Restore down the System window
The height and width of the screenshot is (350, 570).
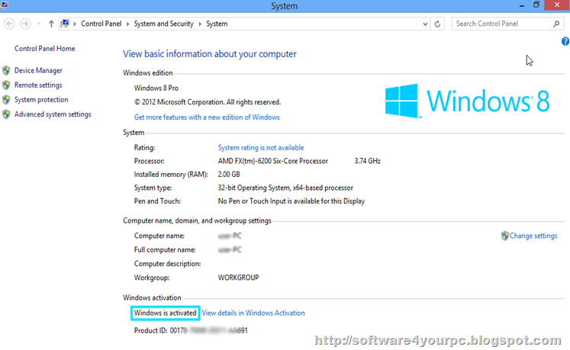click(x=536, y=5)
